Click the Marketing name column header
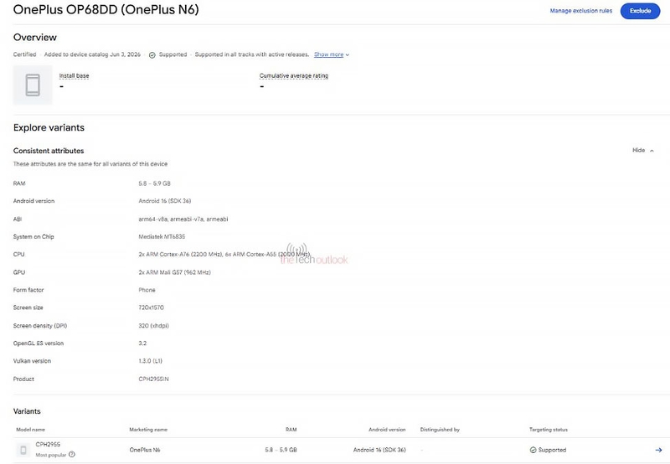The width and height of the screenshot is (670, 464). click(x=148, y=430)
